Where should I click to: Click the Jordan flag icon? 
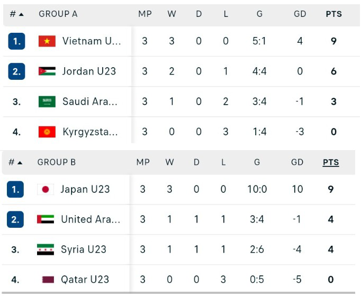47,71
